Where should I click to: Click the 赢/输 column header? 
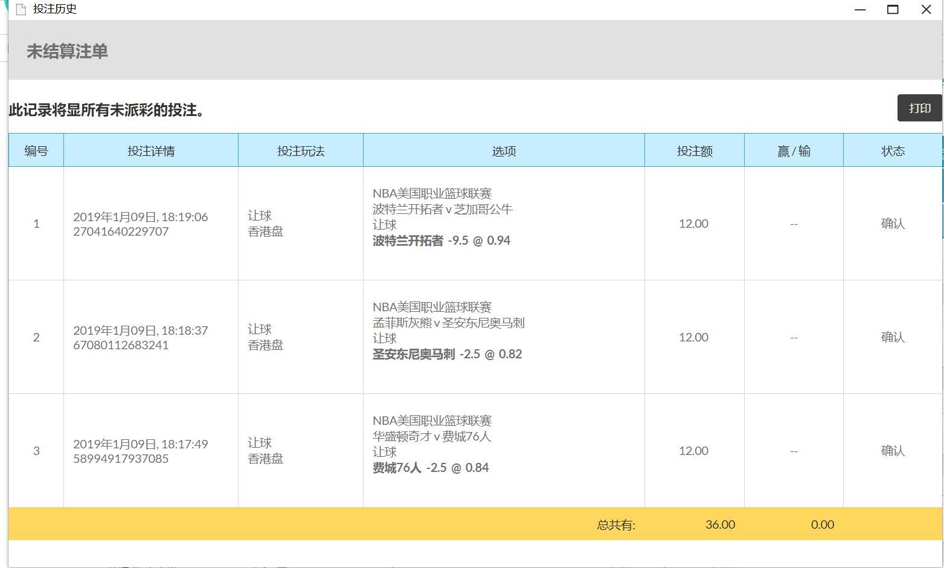click(x=794, y=151)
